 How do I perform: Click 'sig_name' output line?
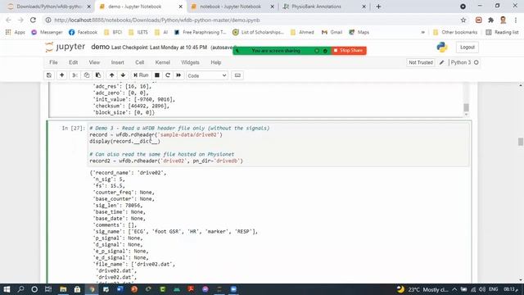175,231
